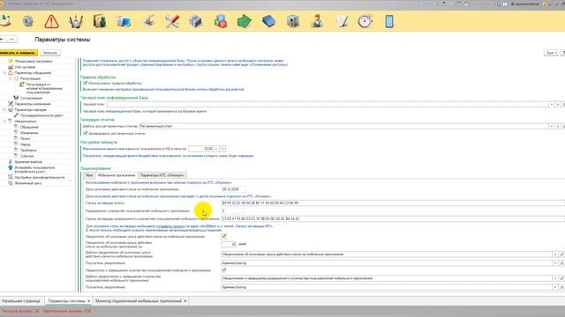This screenshot has height=317, width=565.
Task: Click the calculator button in the timeout field
Action: click(216, 149)
